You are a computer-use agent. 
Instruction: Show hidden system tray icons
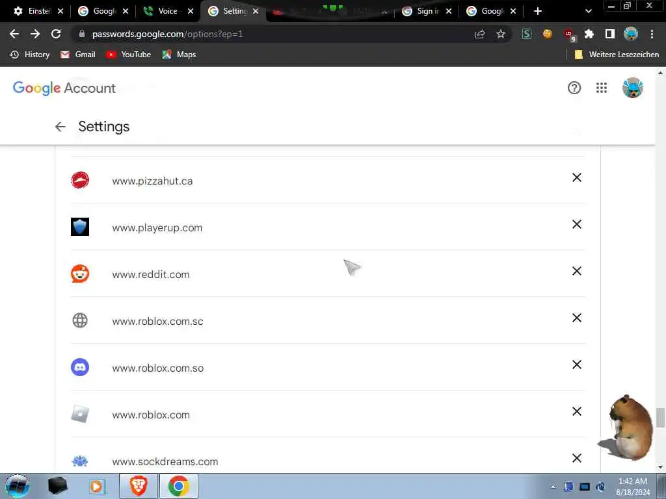(553, 487)
